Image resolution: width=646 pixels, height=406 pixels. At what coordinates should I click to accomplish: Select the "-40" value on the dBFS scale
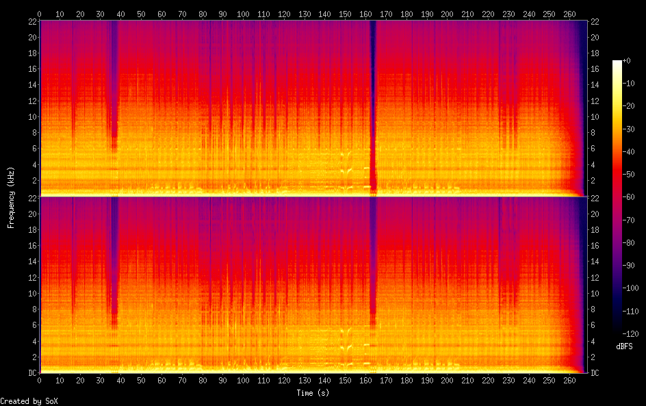pyautogui.click(x=629, y=152)
